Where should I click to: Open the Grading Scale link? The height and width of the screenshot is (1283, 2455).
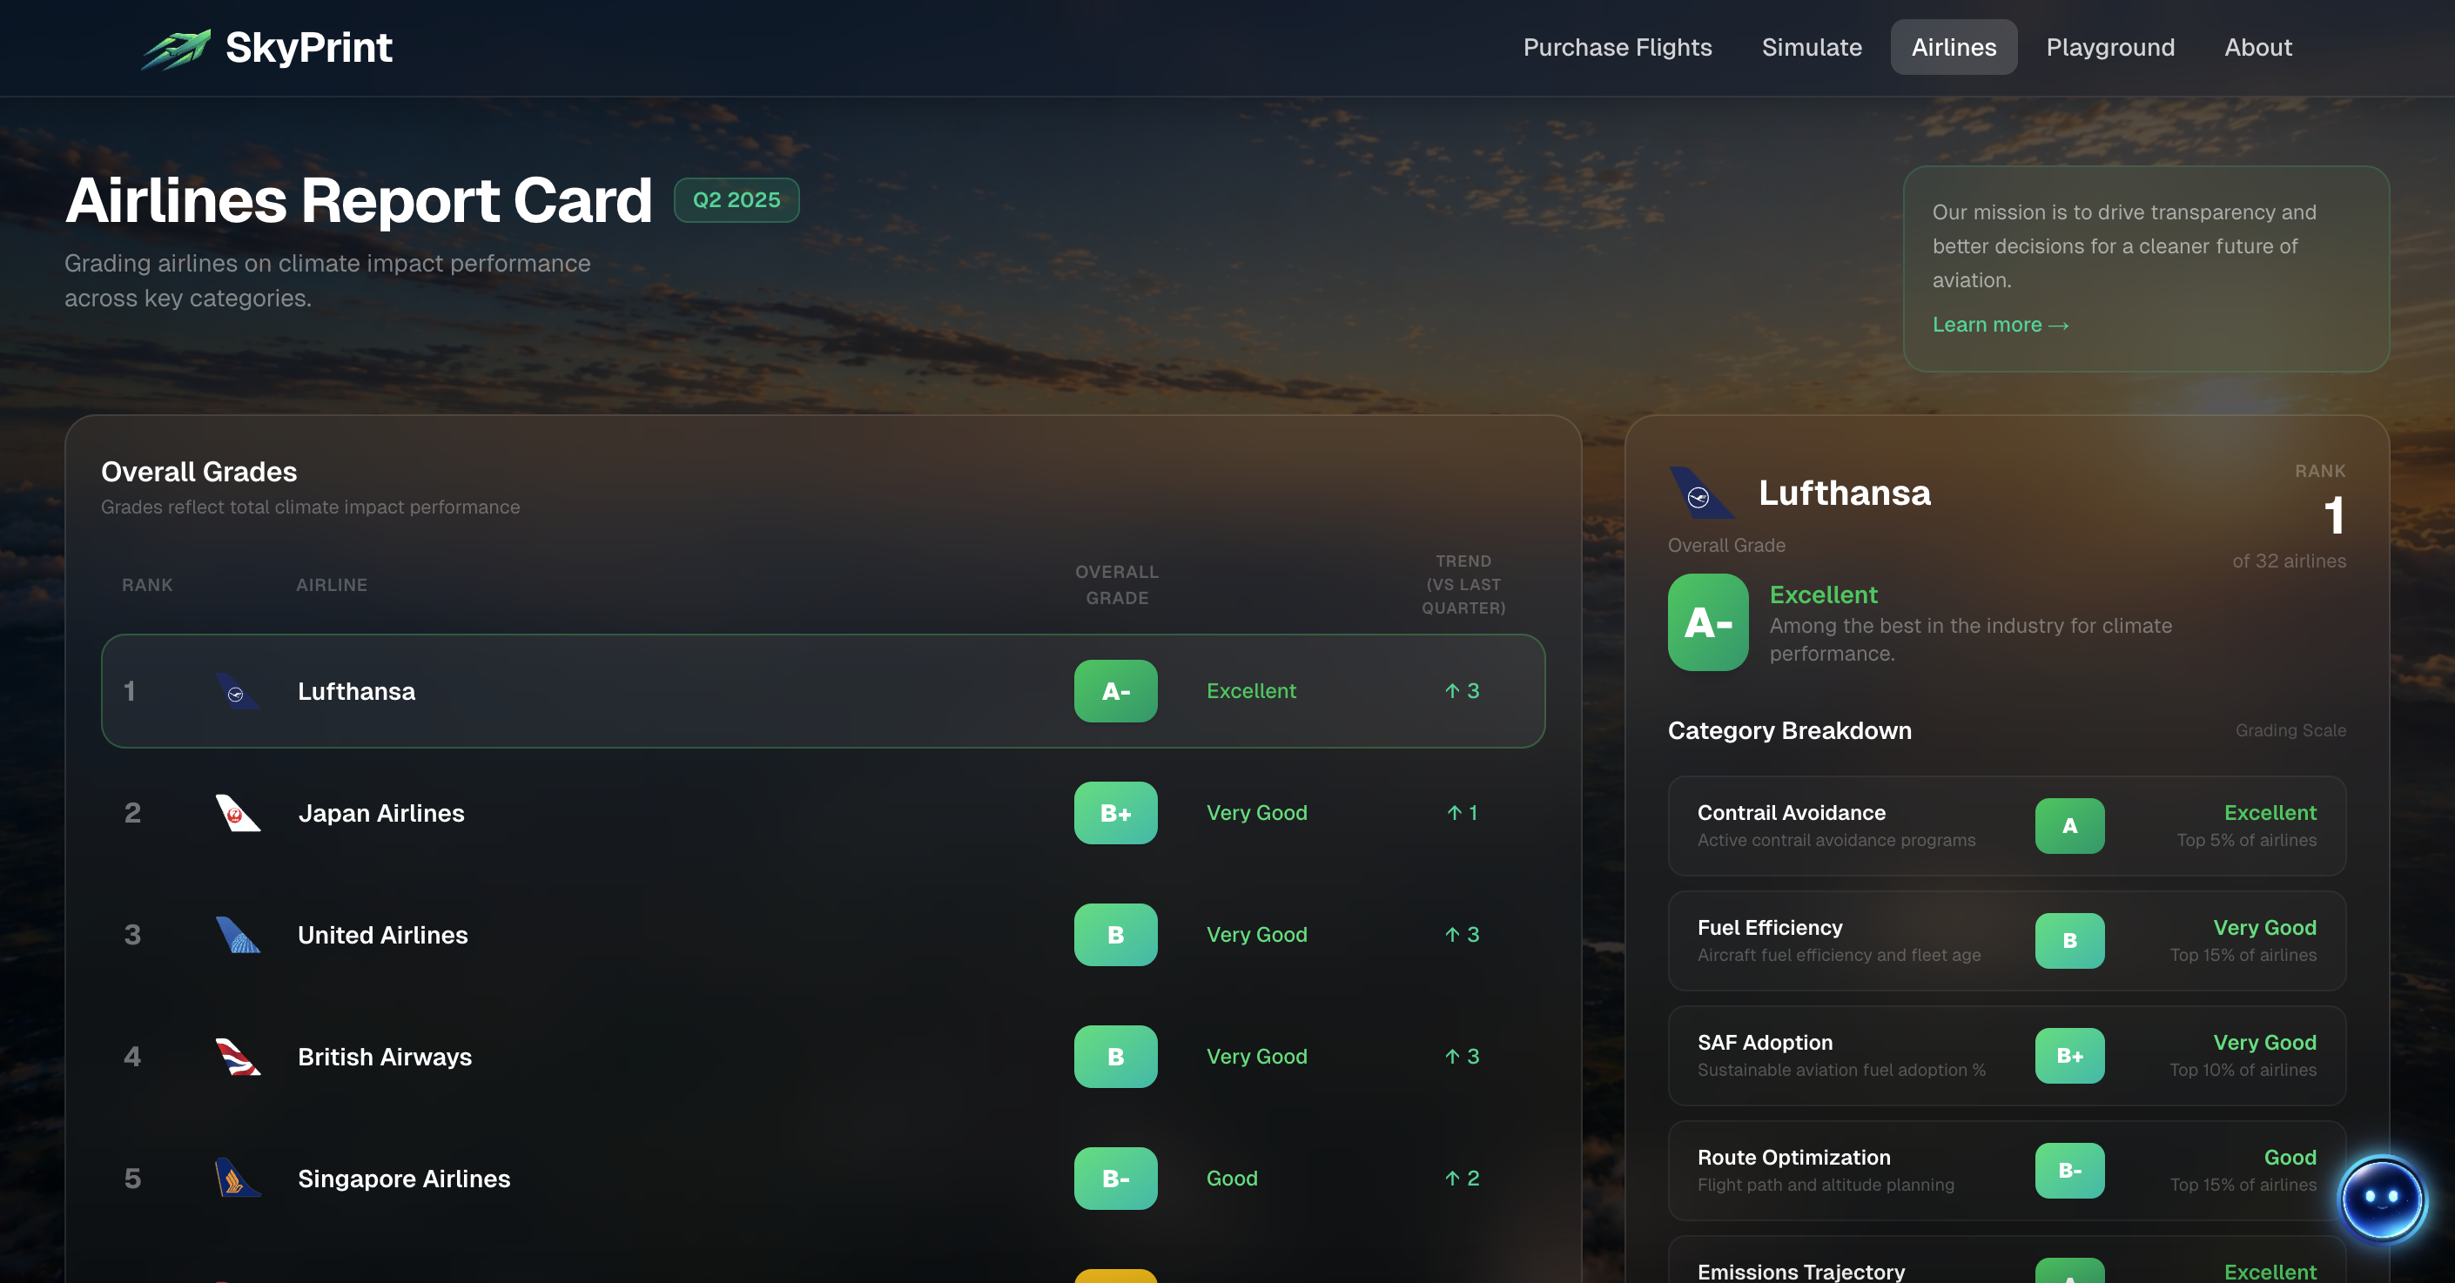point(2290,730)
